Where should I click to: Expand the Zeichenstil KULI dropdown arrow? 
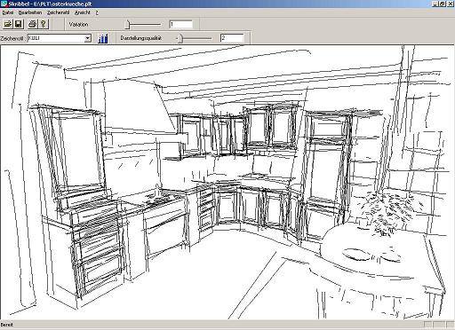click(87, 38)
